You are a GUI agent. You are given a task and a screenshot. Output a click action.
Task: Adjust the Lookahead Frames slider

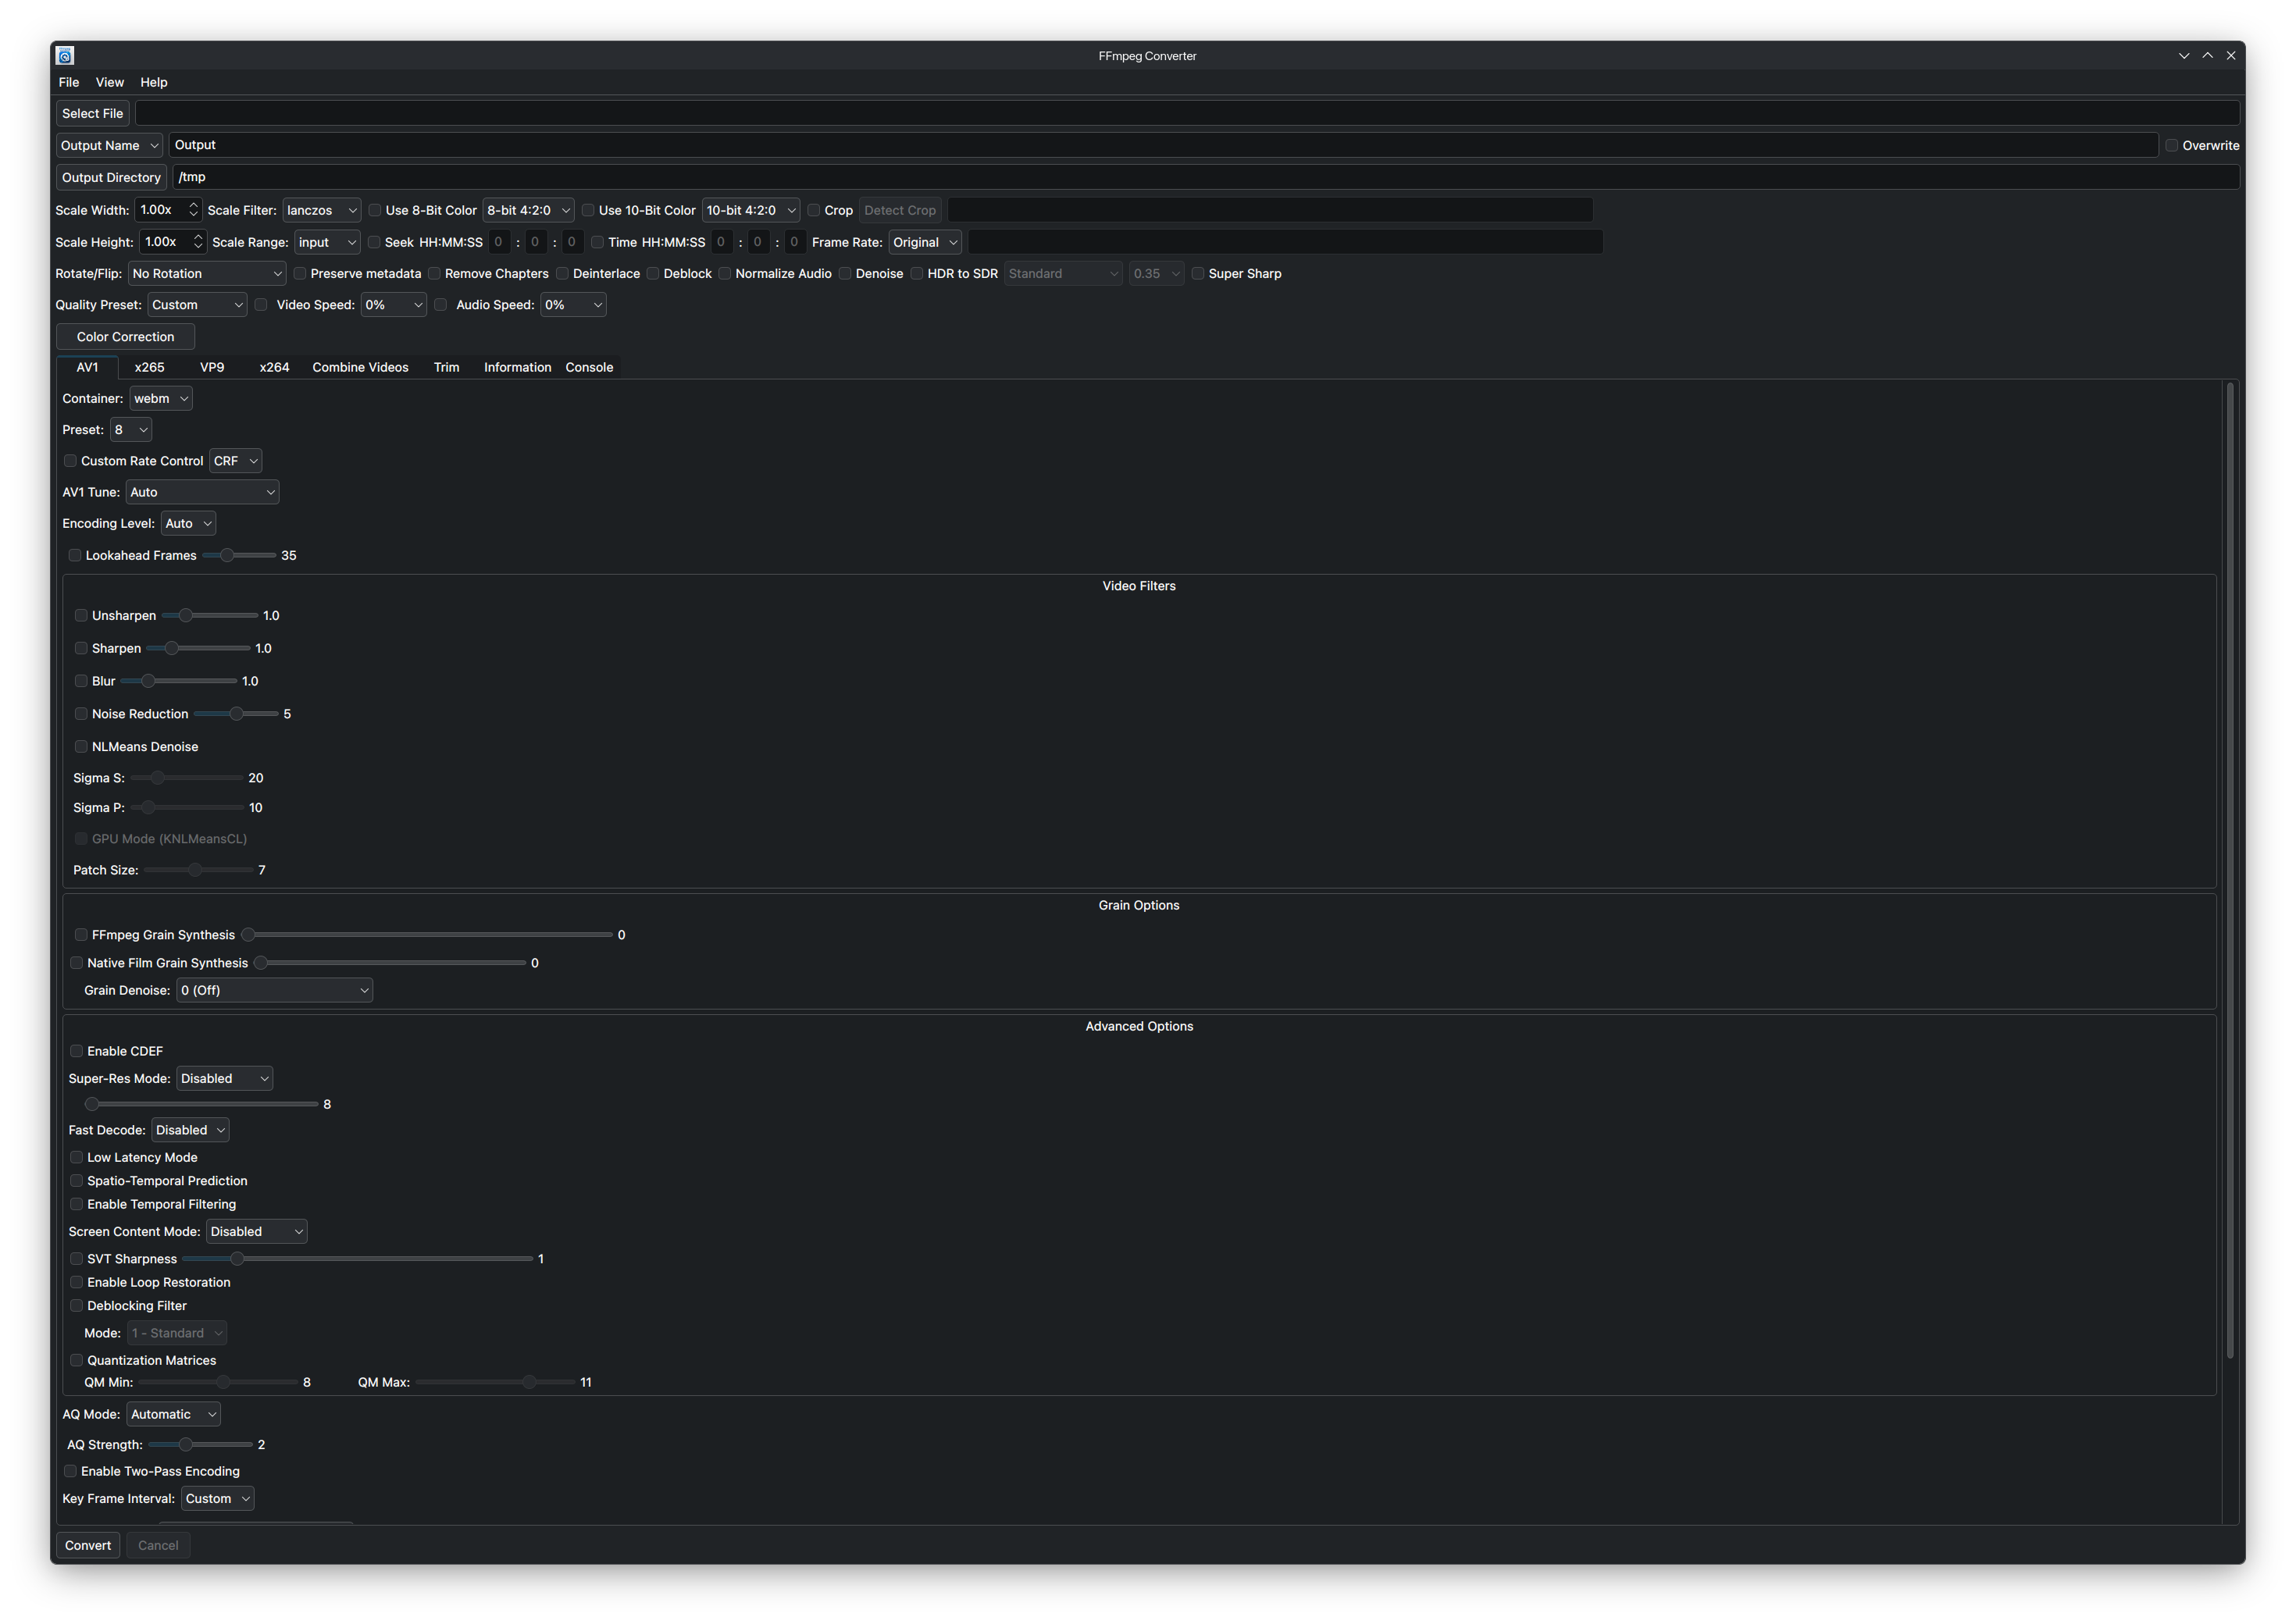pos(239,555)
